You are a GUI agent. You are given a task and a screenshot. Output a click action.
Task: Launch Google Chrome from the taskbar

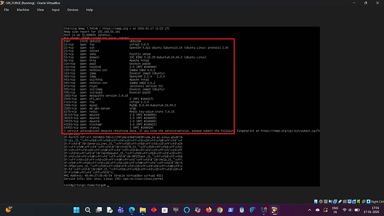[x=219, y=210]
